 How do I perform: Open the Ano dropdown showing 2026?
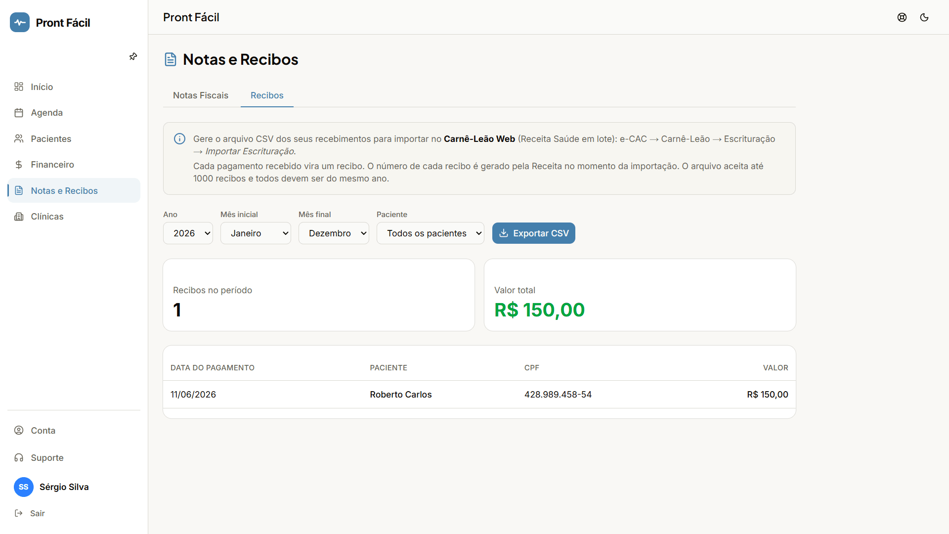188,233
